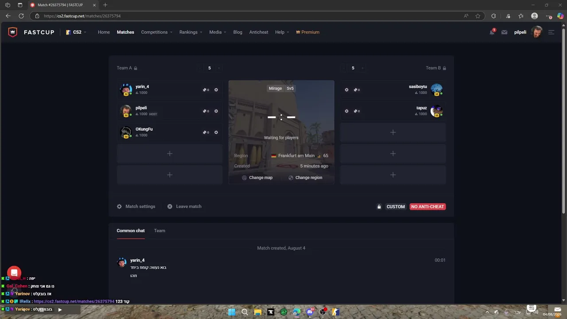The image size is (567, 319).
Task: Click the Change region button
Action: [x=305, y=178]
